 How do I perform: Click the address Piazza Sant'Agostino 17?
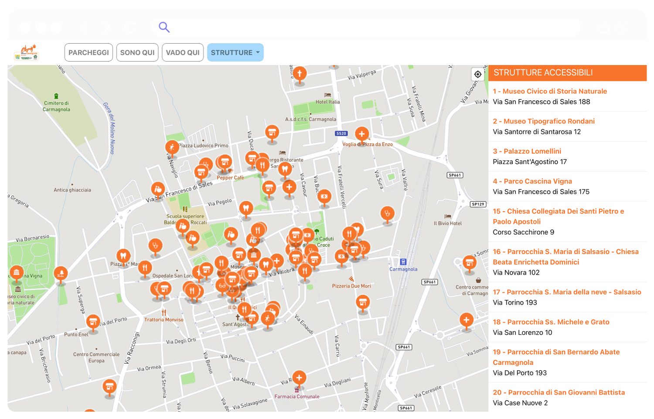530,162
